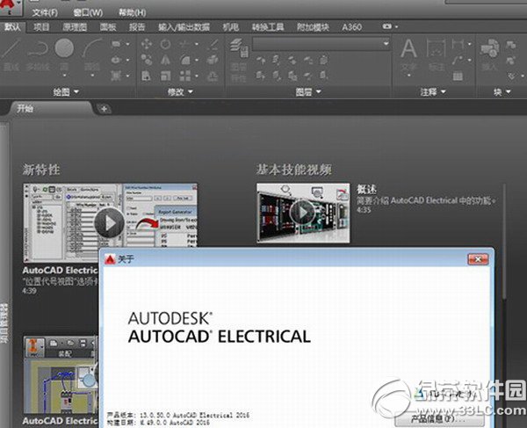Expand the 图层 panel
The width and height of the screenshot is (527, 428).
click(308, 91)
